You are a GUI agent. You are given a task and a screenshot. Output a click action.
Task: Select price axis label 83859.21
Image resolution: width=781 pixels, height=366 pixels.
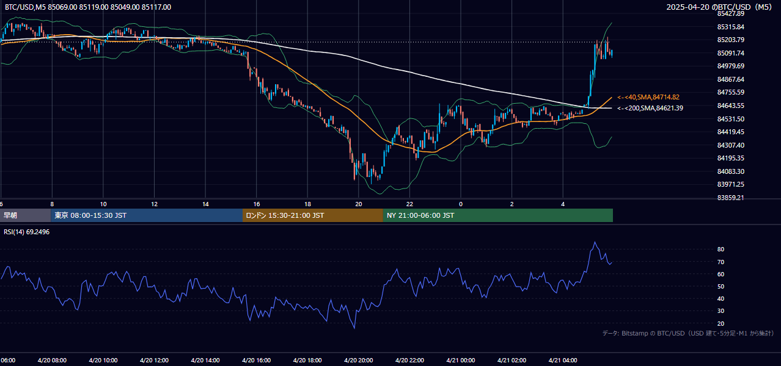click(730, 198)
